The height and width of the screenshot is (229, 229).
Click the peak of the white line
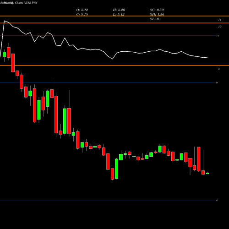4,21
